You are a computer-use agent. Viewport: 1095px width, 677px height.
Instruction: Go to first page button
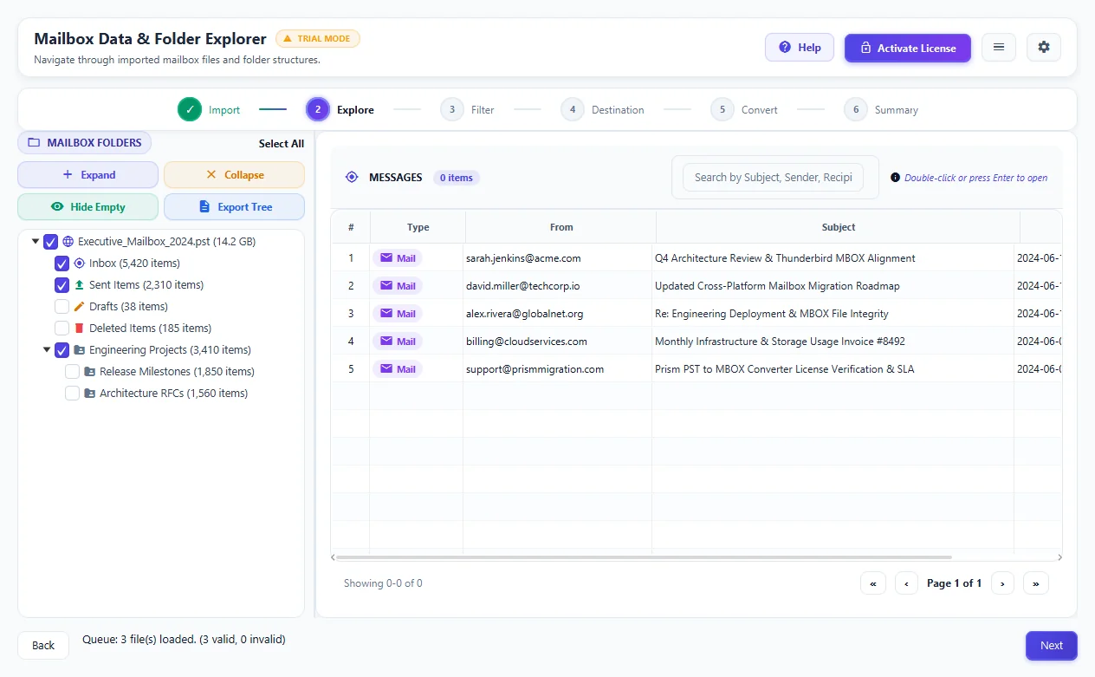click(873, 583)
